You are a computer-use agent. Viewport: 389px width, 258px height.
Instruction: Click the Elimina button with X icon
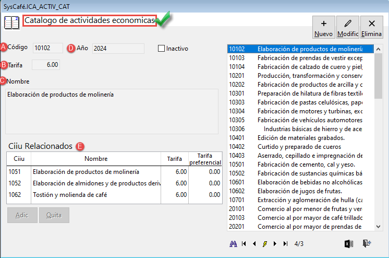pyautogui.click(x=372, y=27)
